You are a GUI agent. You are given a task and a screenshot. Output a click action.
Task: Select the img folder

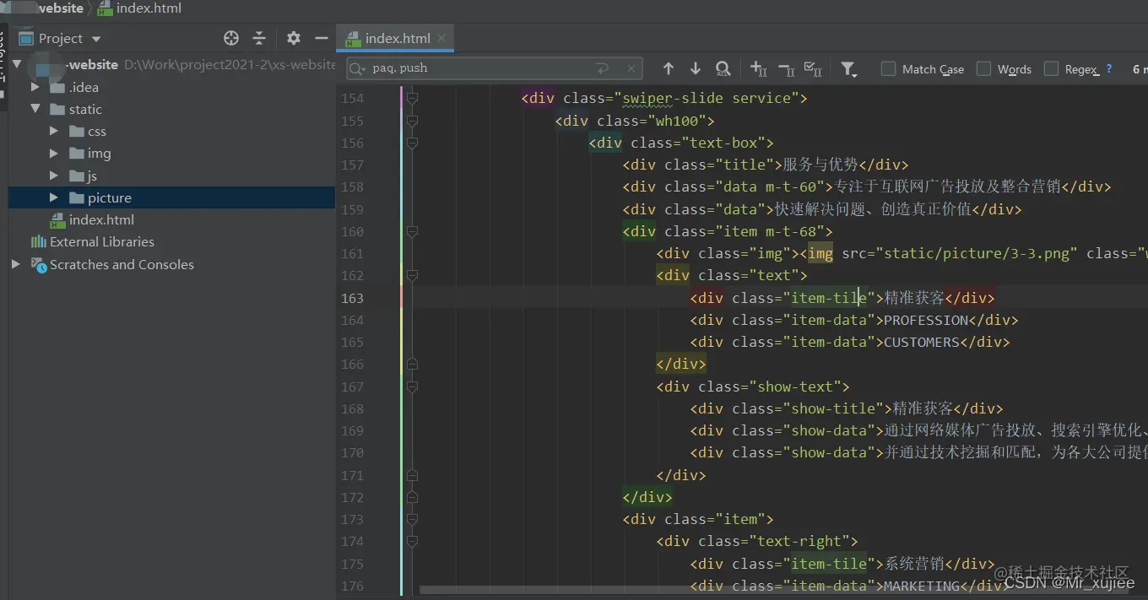coord(99,153)
